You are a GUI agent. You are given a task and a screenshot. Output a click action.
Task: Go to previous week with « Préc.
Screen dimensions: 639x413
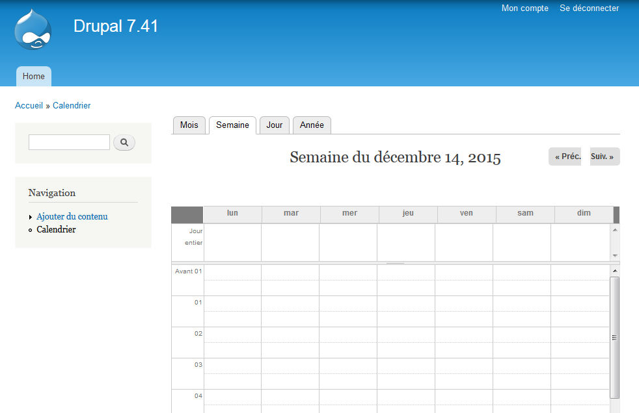click(x=565, y=156)
